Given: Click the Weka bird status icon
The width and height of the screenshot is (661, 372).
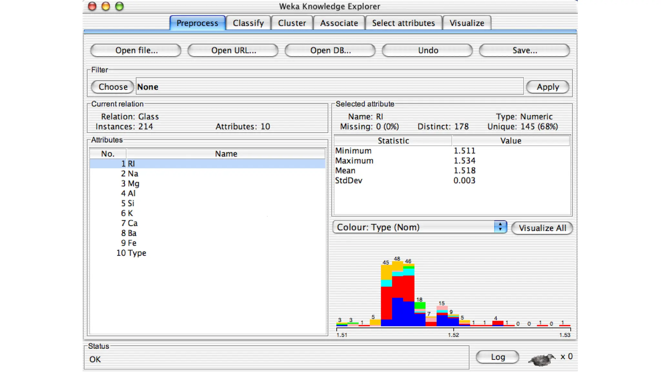Looking at the screenshot, I should 542,359.
